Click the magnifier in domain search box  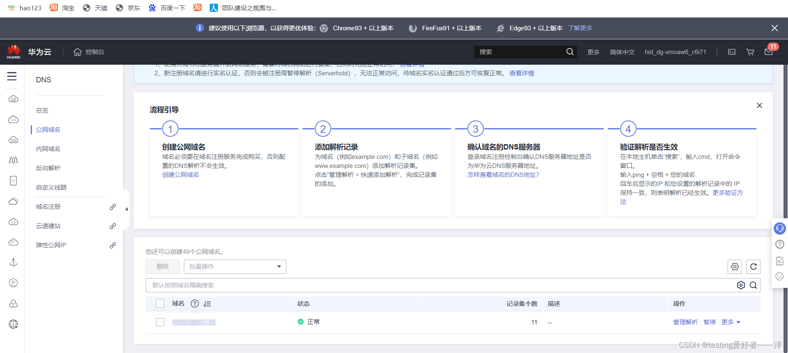click(x=754, y=285)
